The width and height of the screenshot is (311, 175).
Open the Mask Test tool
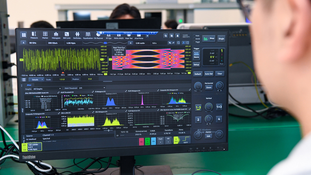tap(129, 35)
